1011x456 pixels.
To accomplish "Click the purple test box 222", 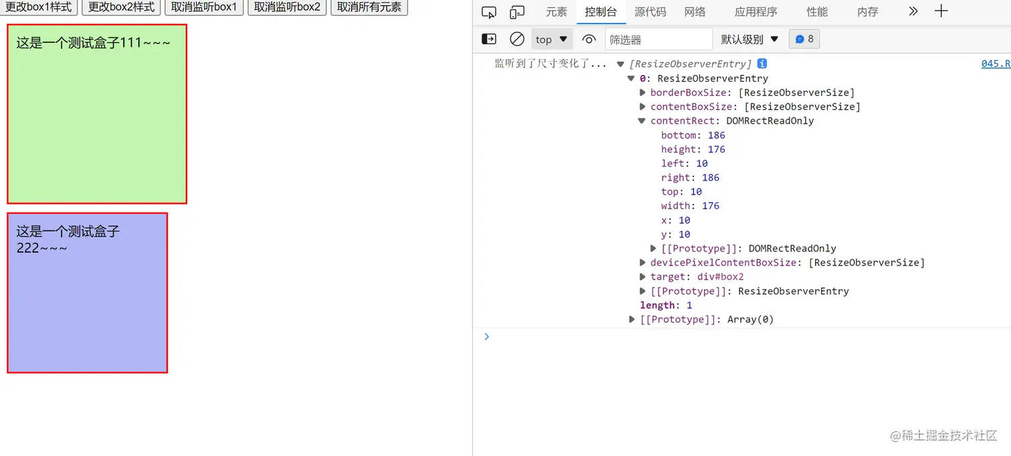I will (87, 293).
